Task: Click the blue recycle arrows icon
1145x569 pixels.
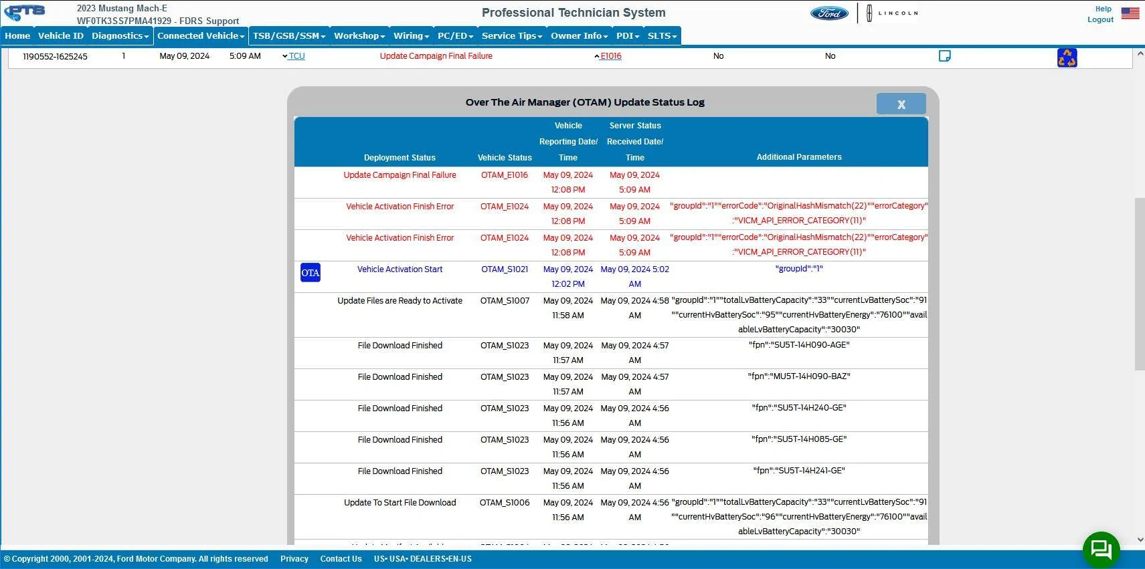Action: 1067,58
